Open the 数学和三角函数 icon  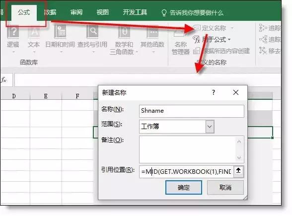coord(124,32)
